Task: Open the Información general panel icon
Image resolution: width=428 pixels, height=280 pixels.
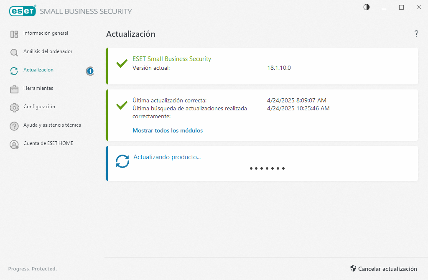Action: click(14, 33)
